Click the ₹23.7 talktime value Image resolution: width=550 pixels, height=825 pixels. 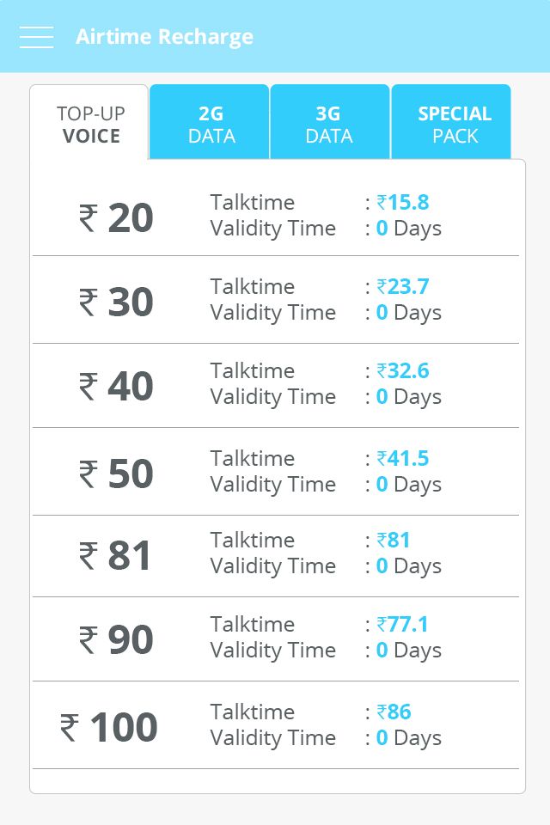click(x=403, y=287)
